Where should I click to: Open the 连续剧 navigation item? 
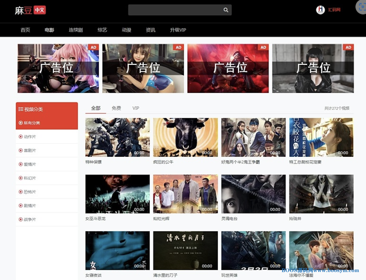point(76,30)
